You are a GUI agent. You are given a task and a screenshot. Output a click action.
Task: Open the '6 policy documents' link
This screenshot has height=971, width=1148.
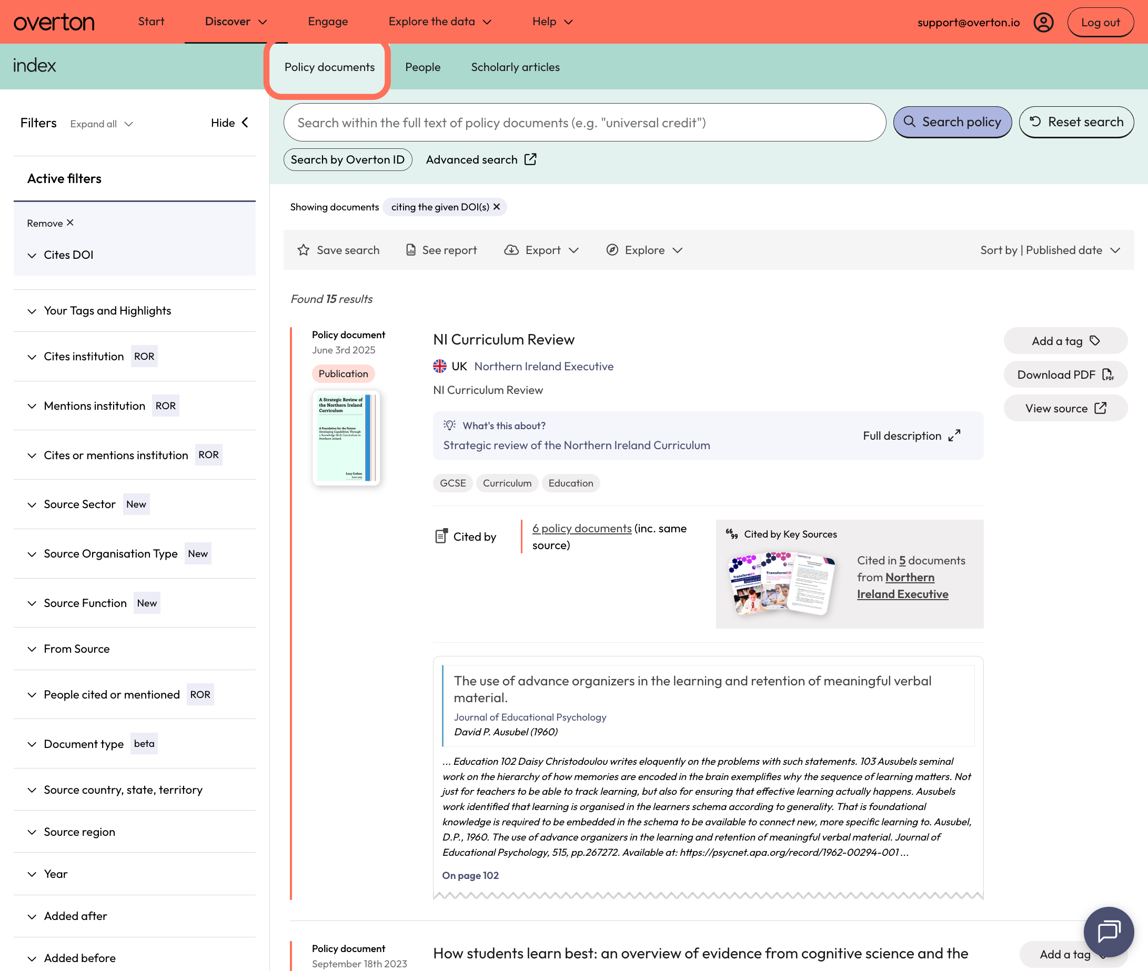581,529
